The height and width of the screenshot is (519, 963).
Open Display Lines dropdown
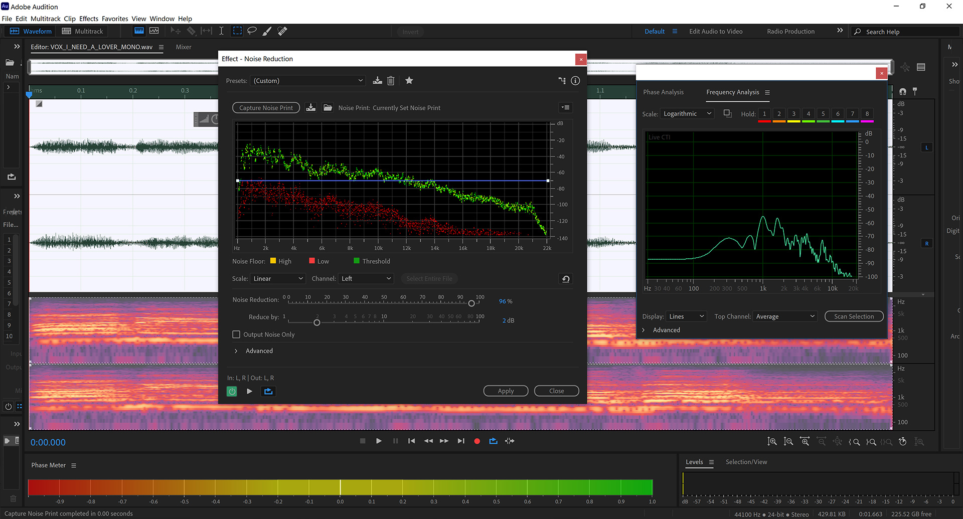686,316
